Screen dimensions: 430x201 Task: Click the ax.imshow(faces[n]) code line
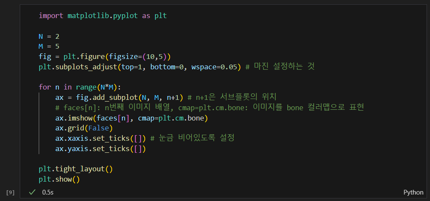pyautogui.click(x=131, y=118)
